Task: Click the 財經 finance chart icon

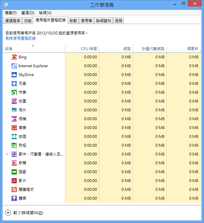Action: point(14,145)
